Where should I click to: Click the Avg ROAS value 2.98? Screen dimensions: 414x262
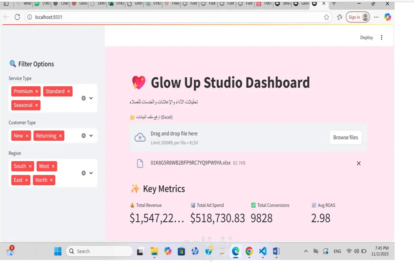coord(321,218)
